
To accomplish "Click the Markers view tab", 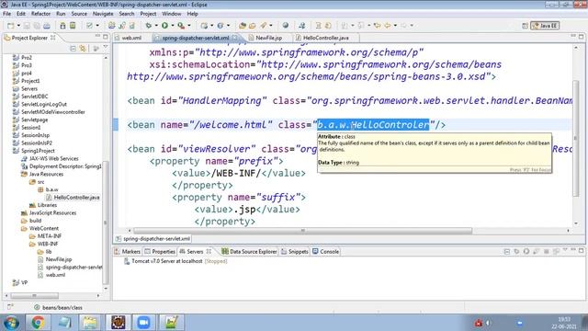I will (x=128, y=251).
